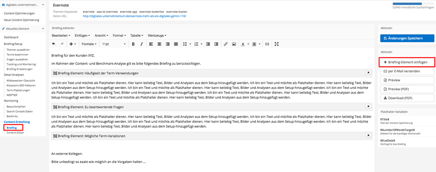Undo the last edit in briefing editor
Screen dimensions: 436x172
pos(54,44)
